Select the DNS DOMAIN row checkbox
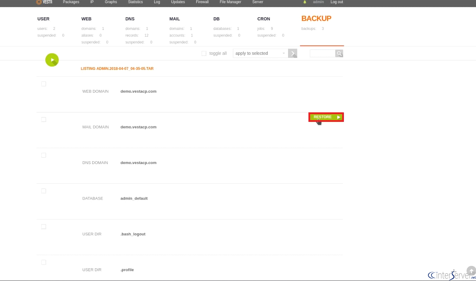The image size is (476, 281). point(44,155)
